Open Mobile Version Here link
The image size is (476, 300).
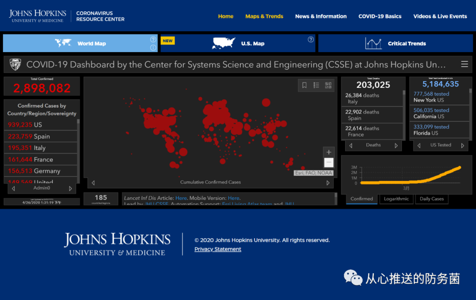click(x=234, y=198)
